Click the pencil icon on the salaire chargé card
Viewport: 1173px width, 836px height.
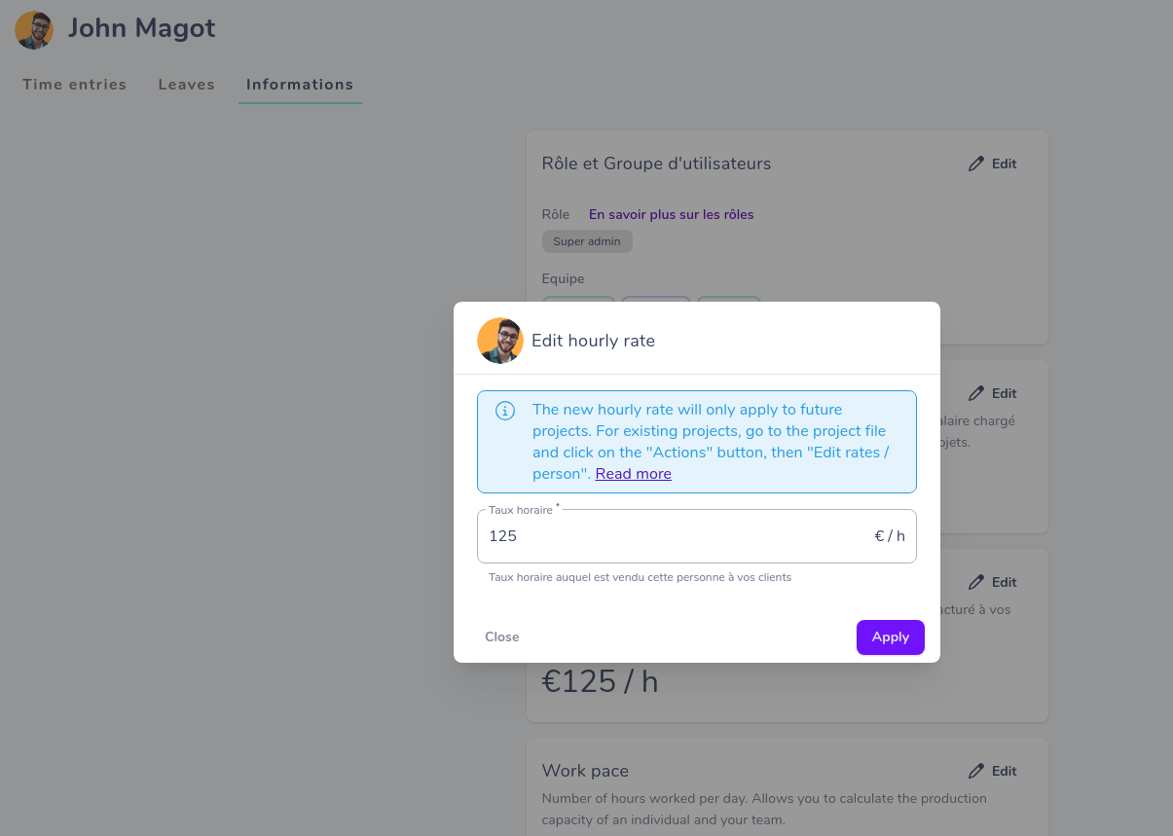point(976,393)
